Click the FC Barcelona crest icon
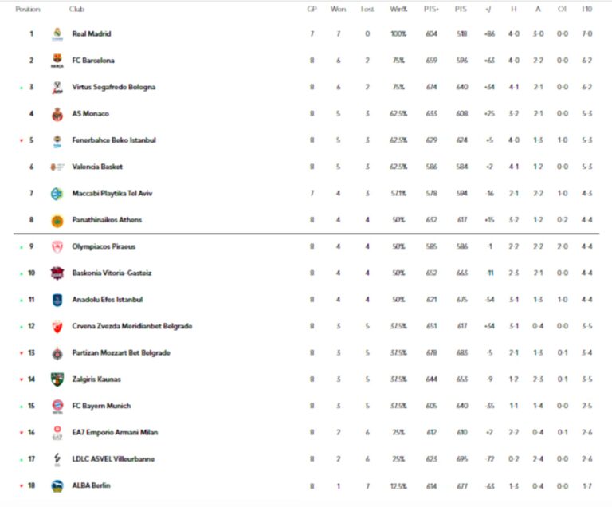 point(57,61)
